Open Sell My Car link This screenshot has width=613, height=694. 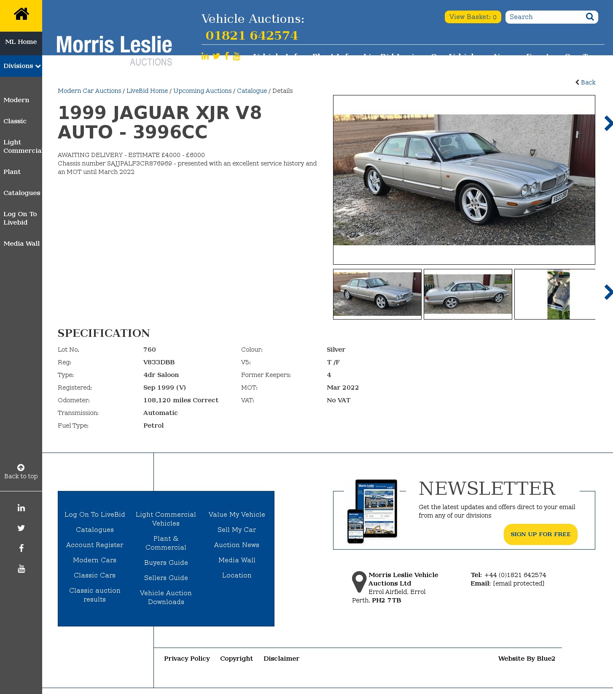coord(237,530)
